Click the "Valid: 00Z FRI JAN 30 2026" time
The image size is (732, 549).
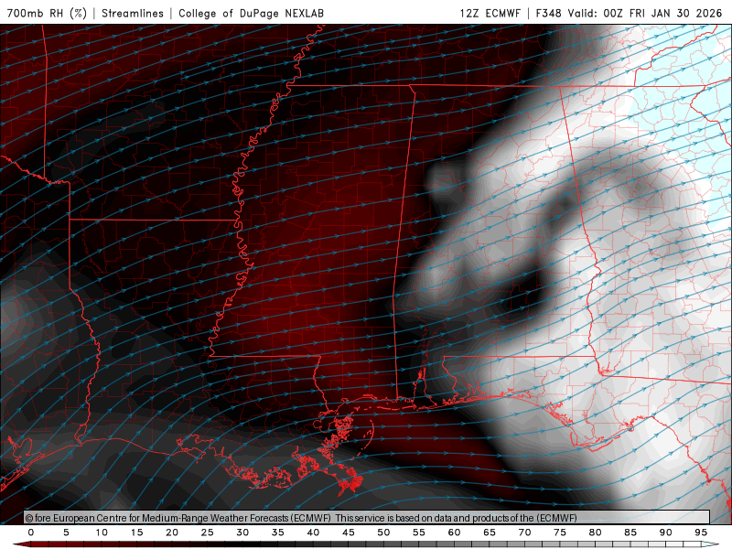pyautogui.click(x=645, y=13)
